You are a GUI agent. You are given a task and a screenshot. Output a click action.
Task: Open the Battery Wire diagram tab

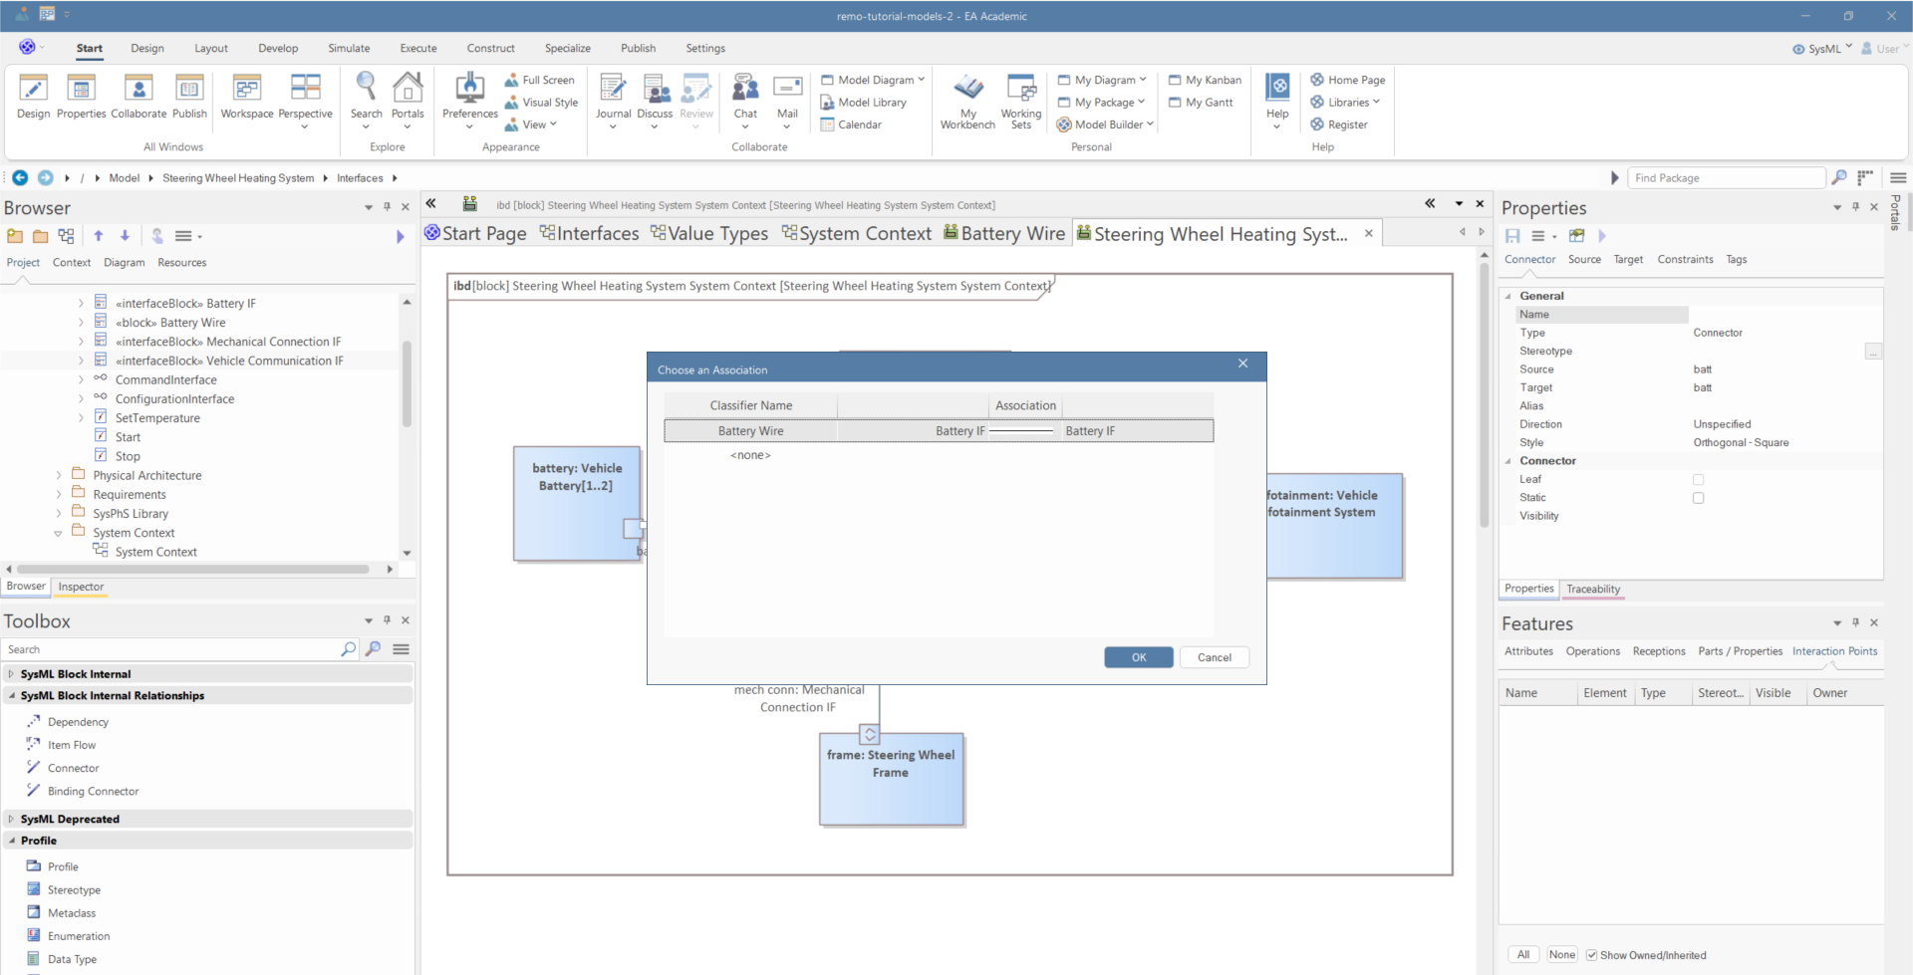click(1004, 233)
